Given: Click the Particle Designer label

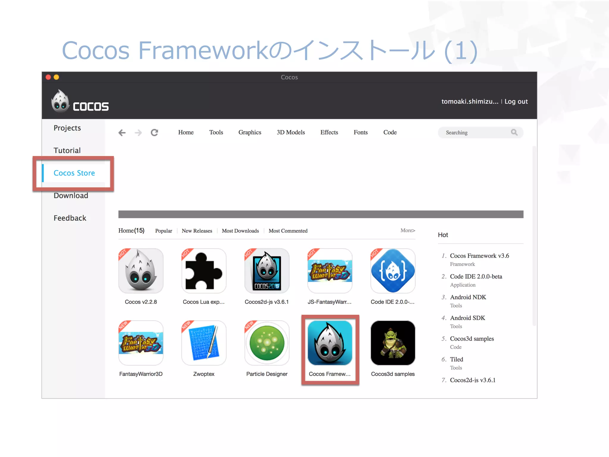Looking at the screenshot, I should pyautogui.click(x=267, y=374).
